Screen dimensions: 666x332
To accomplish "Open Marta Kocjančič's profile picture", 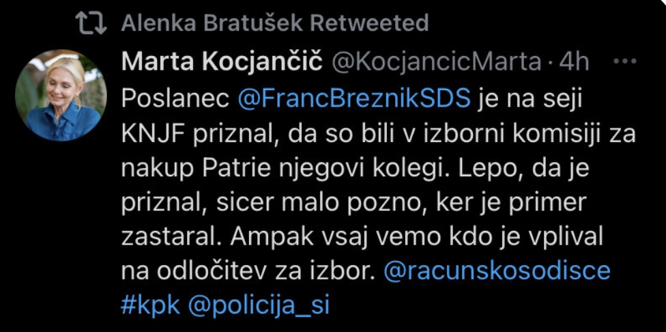I will click(61, 95).
